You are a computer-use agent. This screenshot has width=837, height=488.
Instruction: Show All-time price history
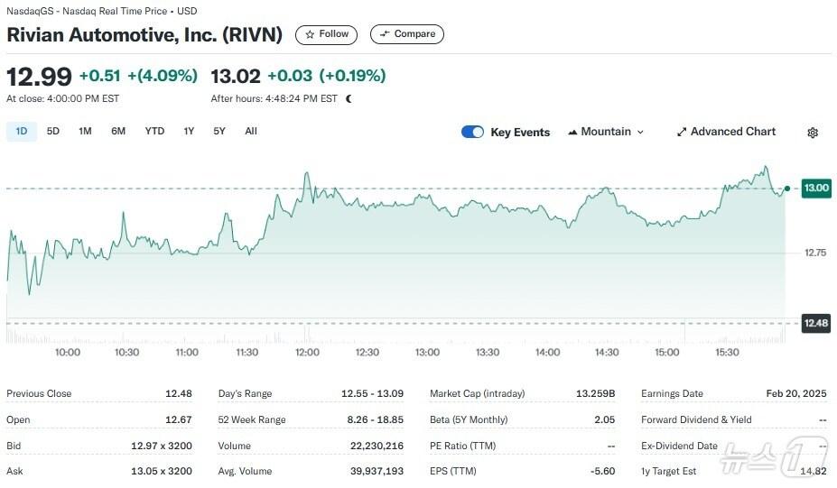tap(251, 132)
